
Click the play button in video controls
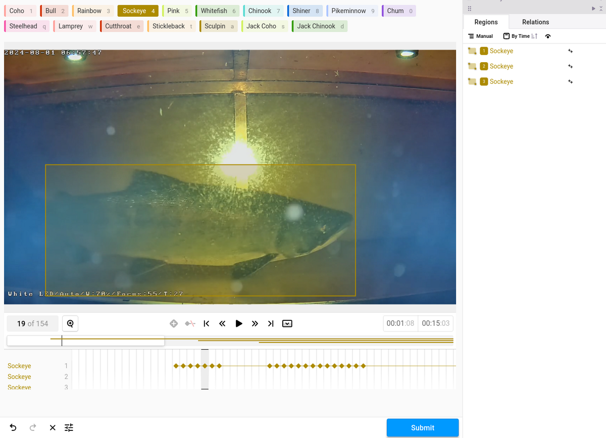[x=239, y=323]
